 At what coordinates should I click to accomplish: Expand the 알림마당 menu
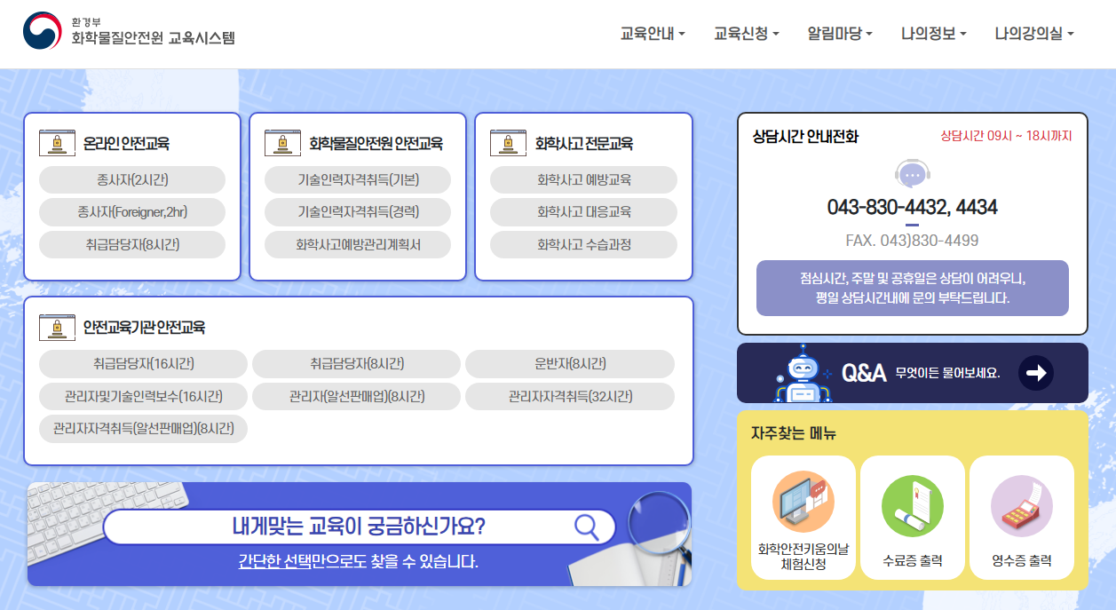point(840,34)
